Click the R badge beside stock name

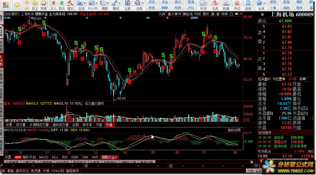click(x=262, y=14)
